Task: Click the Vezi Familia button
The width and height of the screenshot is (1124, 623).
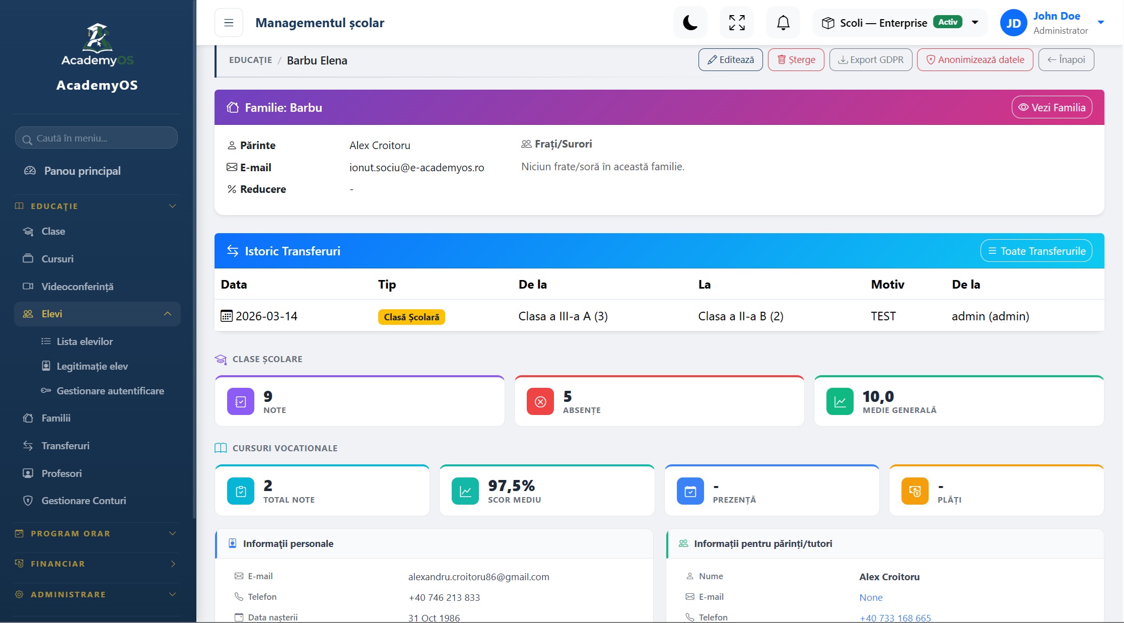Action: click(1051, 107)
